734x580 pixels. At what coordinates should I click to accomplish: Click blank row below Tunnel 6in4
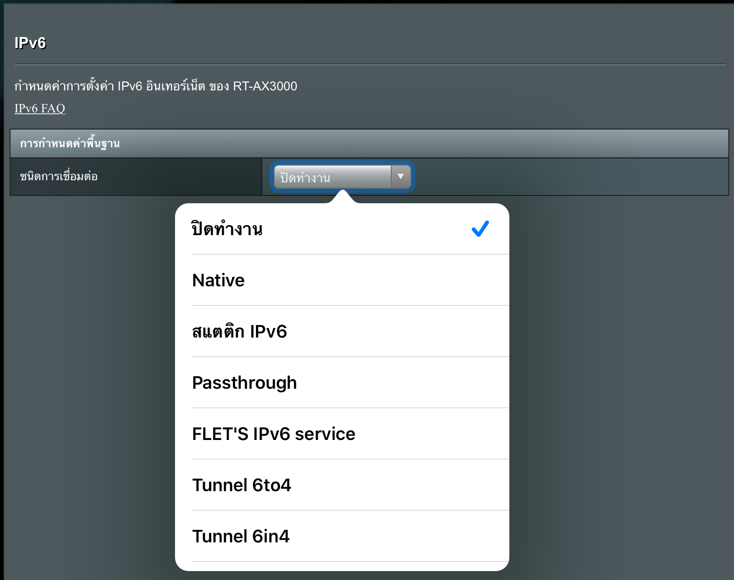(342, 566)
